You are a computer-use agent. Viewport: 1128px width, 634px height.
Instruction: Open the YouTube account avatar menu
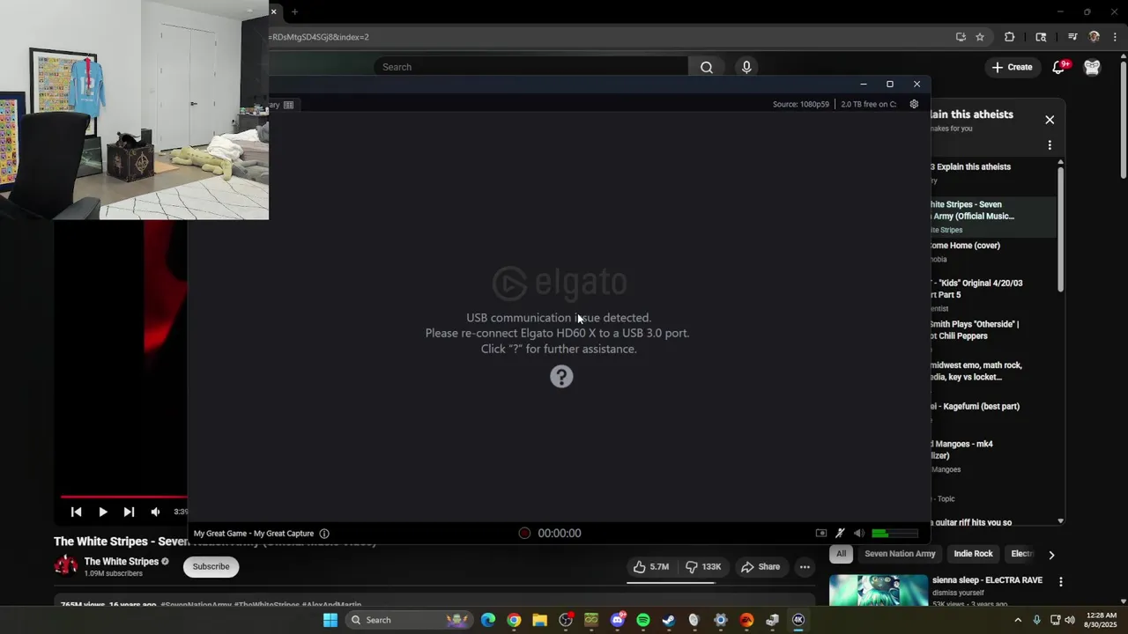point(1092,67)
